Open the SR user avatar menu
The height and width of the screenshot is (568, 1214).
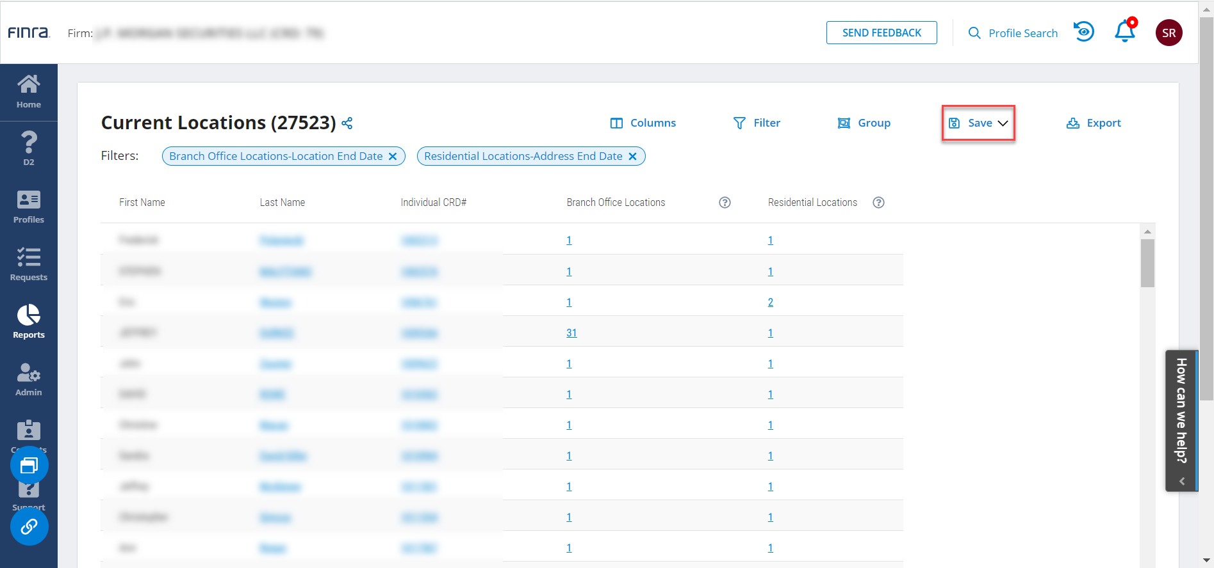1169,33
